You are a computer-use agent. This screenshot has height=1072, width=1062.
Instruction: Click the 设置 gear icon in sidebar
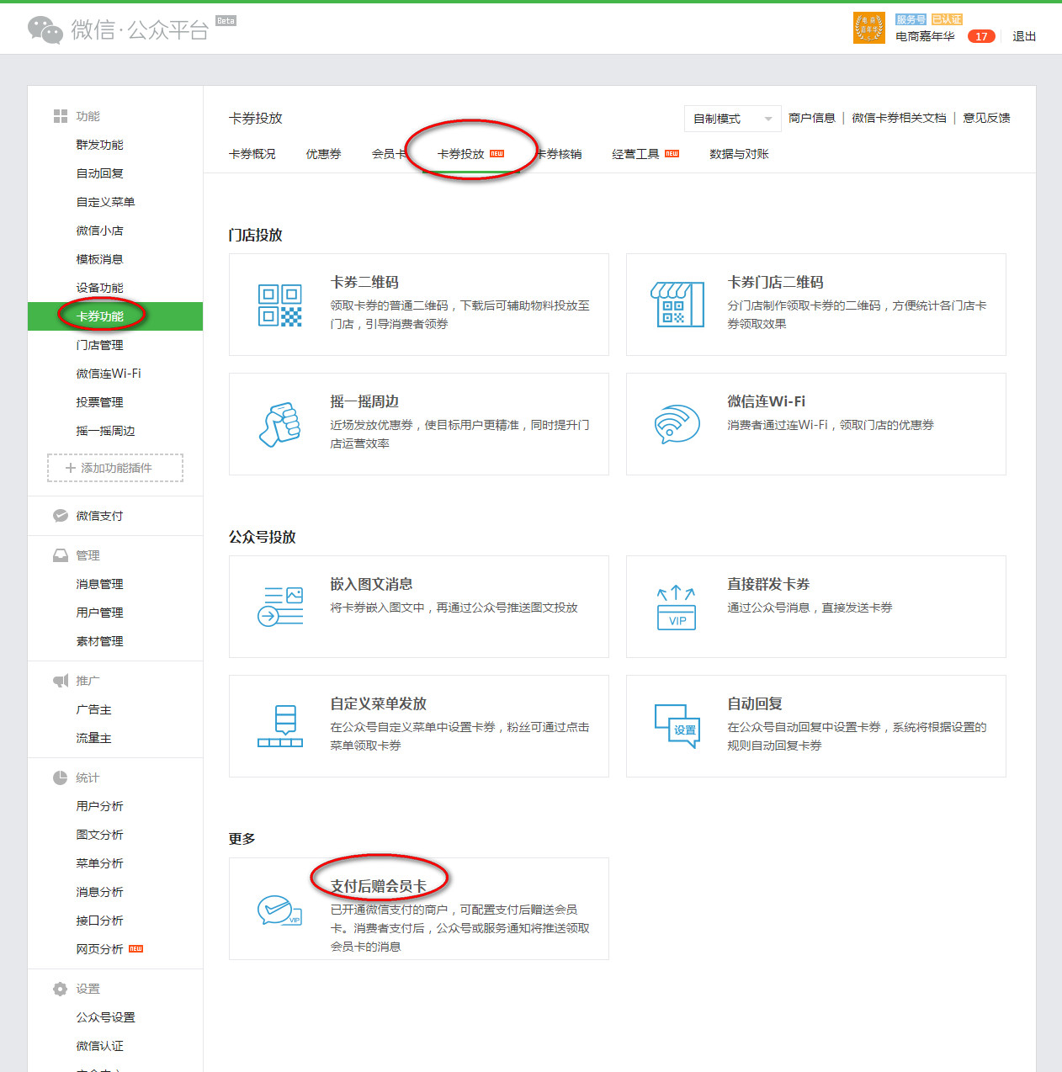(61, 989)
